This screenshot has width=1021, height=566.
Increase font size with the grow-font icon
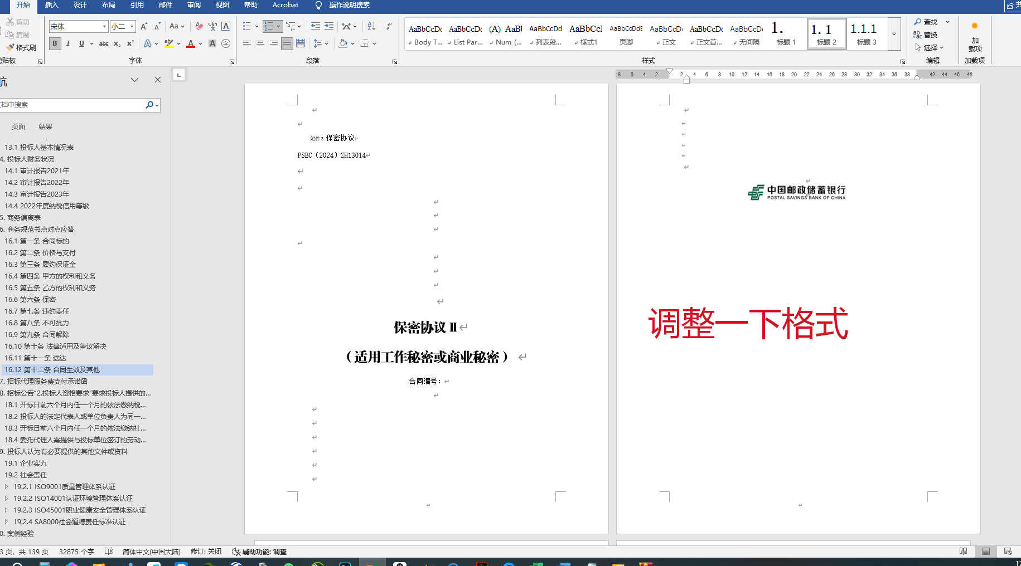point(144,26)
